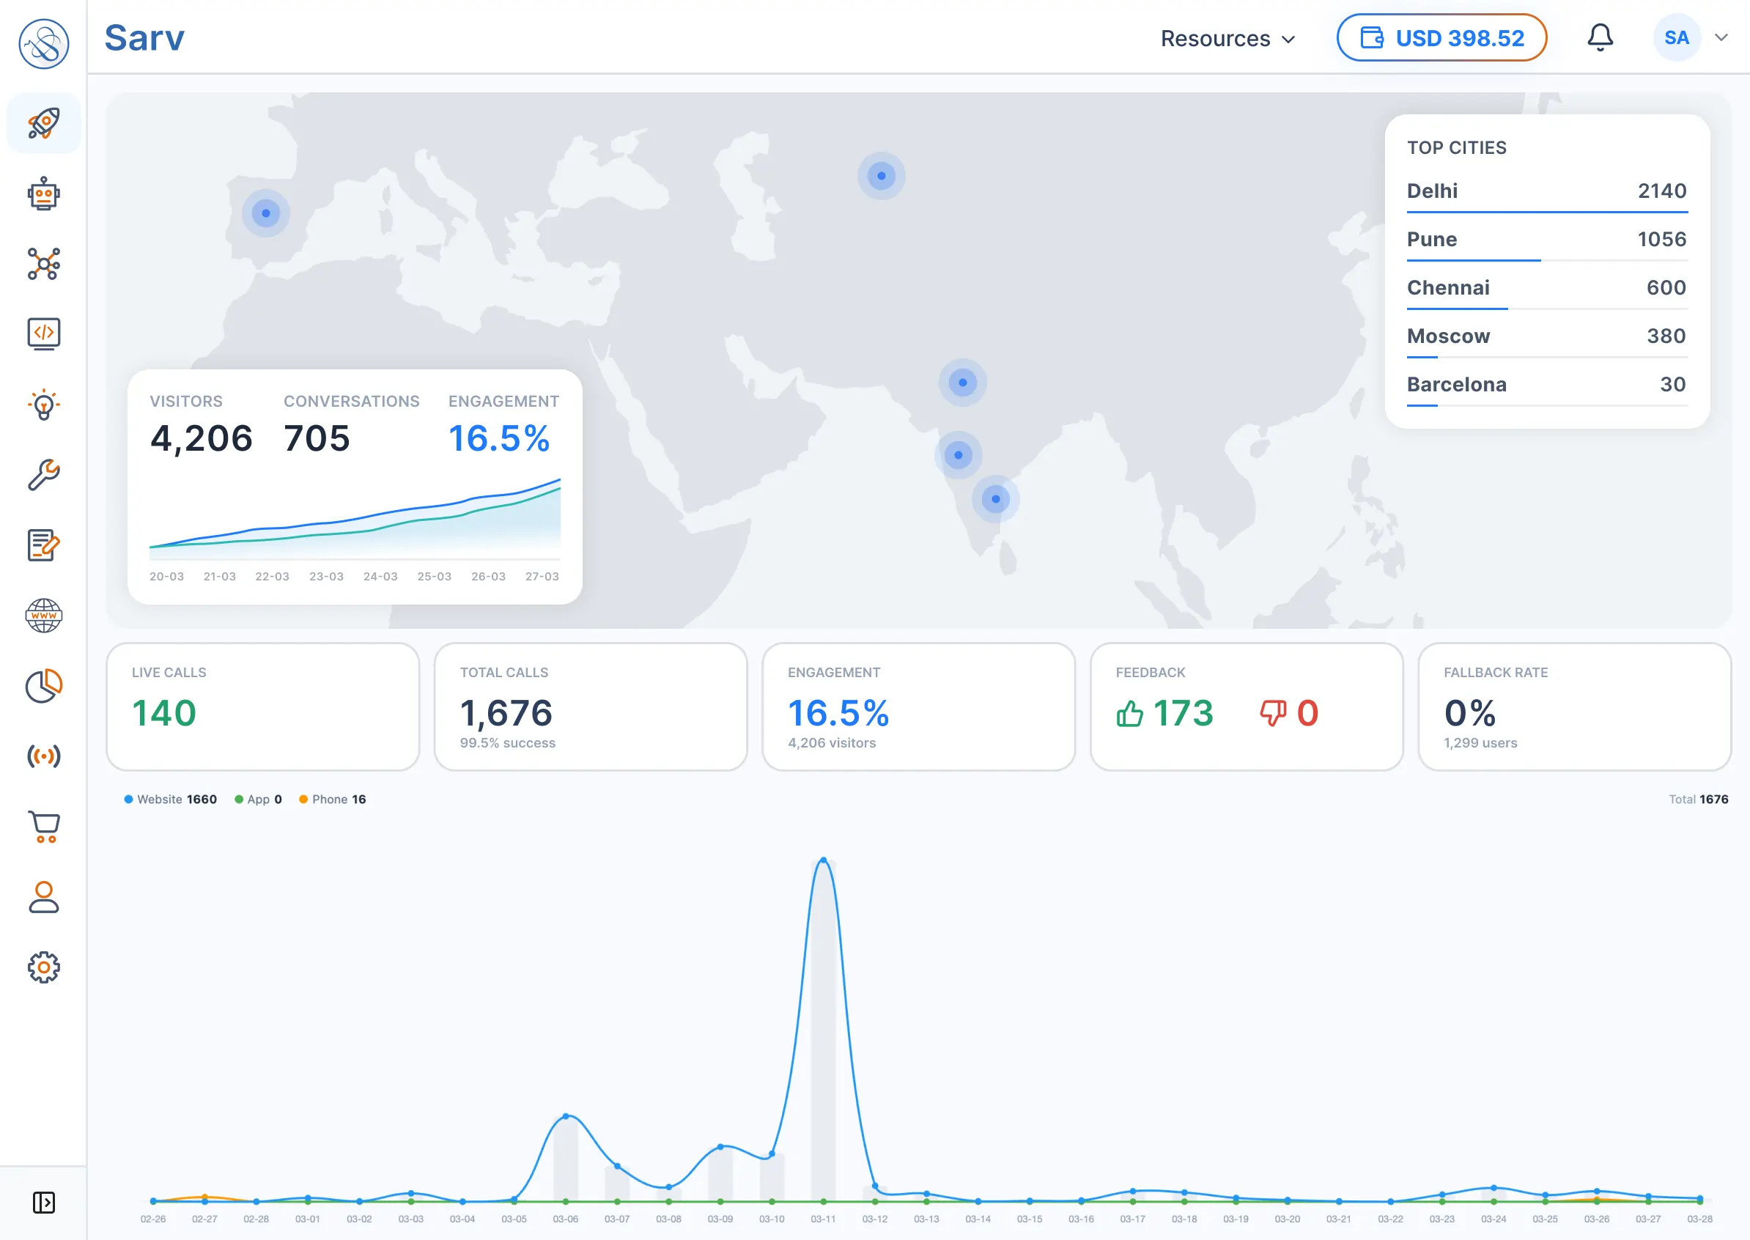Expand the sidebar with bottom panel icon
The width and height of the screenshot is (1750, 1240).
coord(43,1203)
